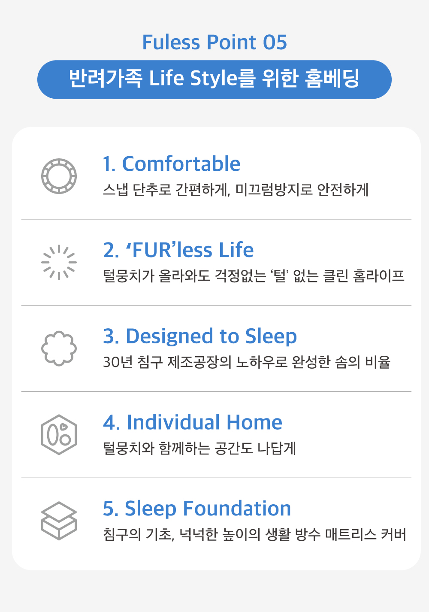Open the '4. Individual Home' heading
Viewport: 429px width, 612px height.
(x=193, y=423)
